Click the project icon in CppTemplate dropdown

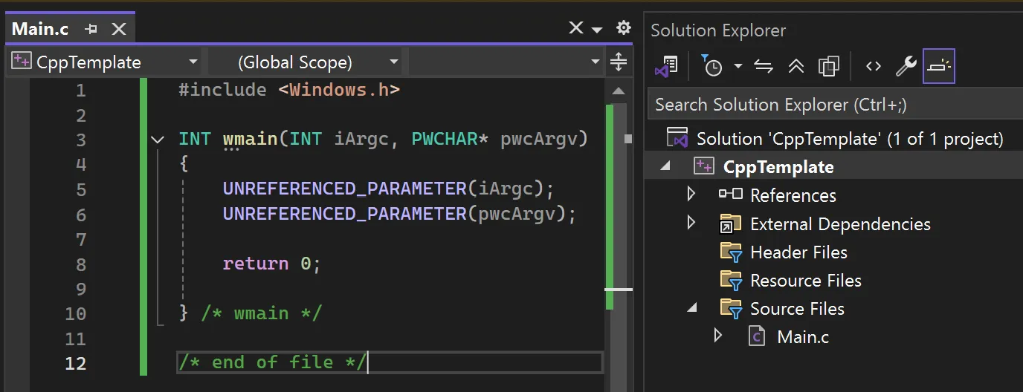pos(21,62)
